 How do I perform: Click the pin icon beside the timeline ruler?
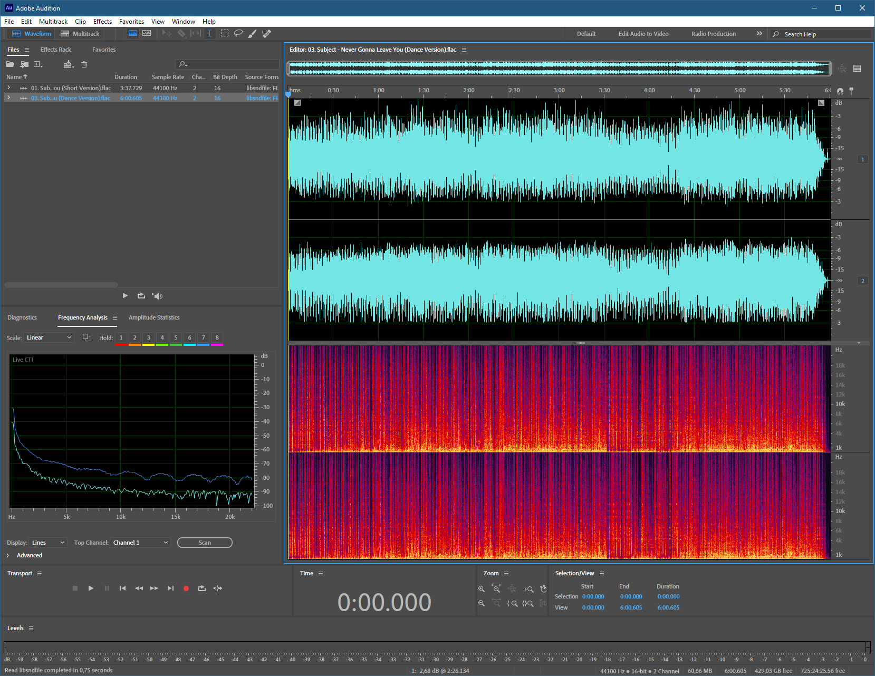pos(851,91)
